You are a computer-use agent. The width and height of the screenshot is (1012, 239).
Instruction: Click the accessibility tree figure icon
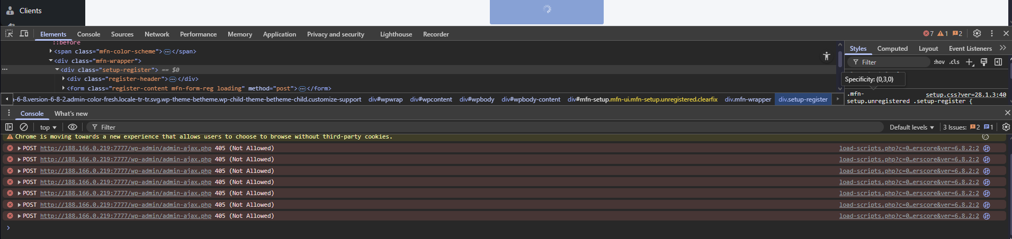tap(826, 56)
